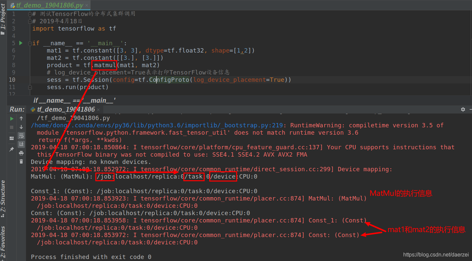The width and height of the screenshot is (472, 261).
Task: Collapse comment block fold marker on line 1
Action: pos(30,14)
